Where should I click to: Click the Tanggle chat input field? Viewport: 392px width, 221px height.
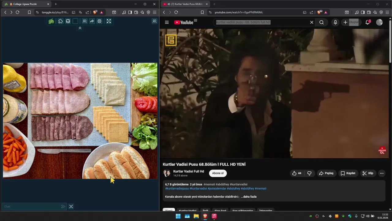(32, 207)
